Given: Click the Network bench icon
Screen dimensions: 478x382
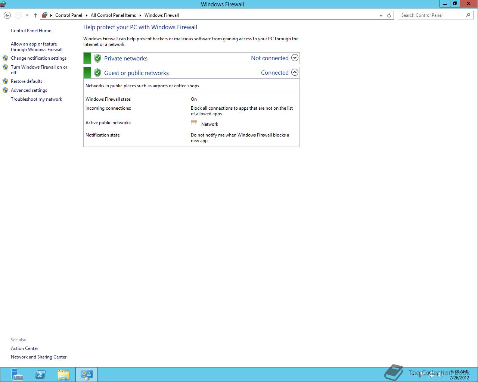Looking at the screenshot, I should [194, 123].
